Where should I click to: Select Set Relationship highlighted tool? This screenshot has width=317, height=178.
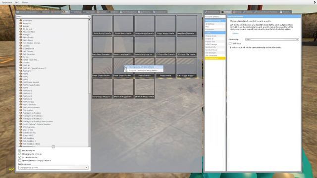point(215,58)
